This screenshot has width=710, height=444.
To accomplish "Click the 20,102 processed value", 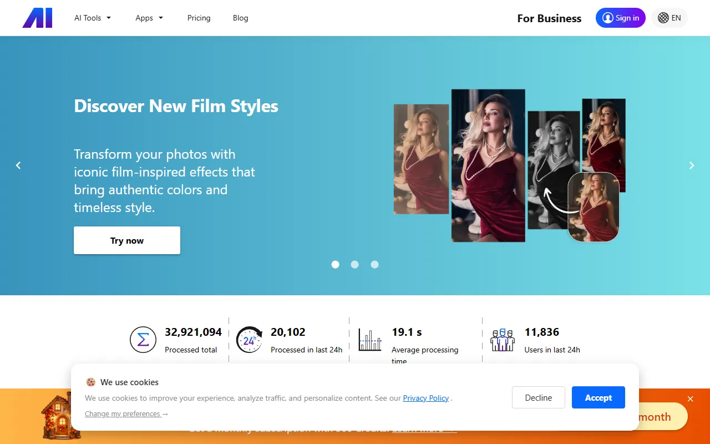I will click(288, 332).
